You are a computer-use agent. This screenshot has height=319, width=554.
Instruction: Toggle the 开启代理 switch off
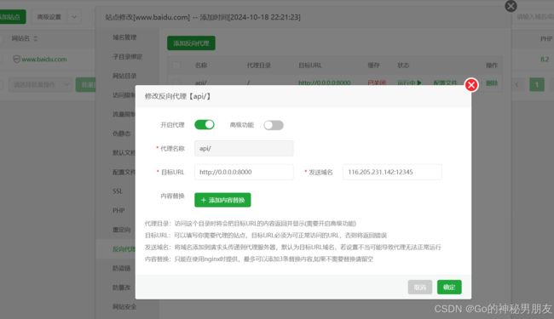tap(205, 124)
